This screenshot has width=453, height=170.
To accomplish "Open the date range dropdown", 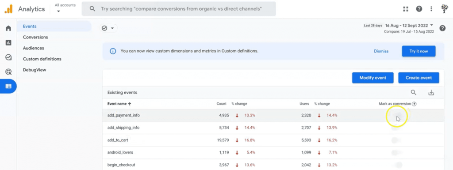I will click(x=409, y=25).
